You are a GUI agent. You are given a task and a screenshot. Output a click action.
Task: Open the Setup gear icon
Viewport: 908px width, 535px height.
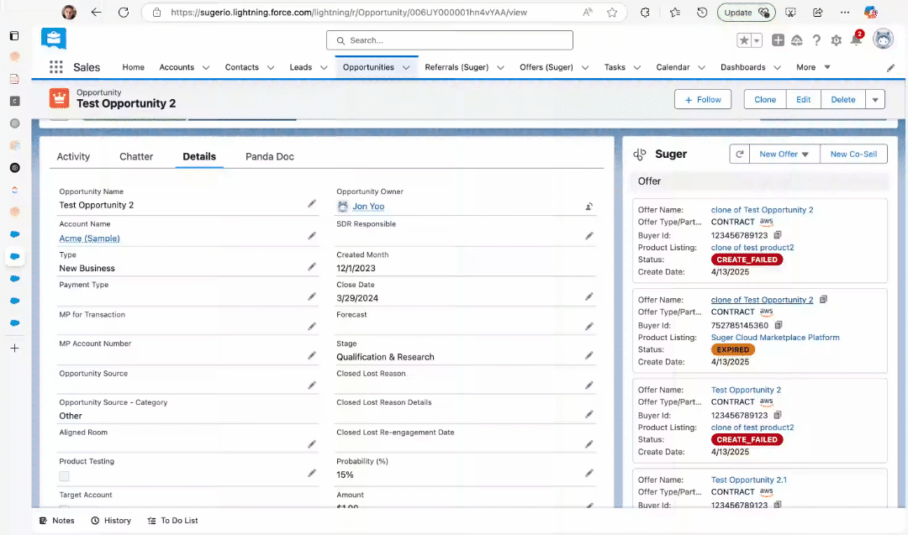point(837,40)
